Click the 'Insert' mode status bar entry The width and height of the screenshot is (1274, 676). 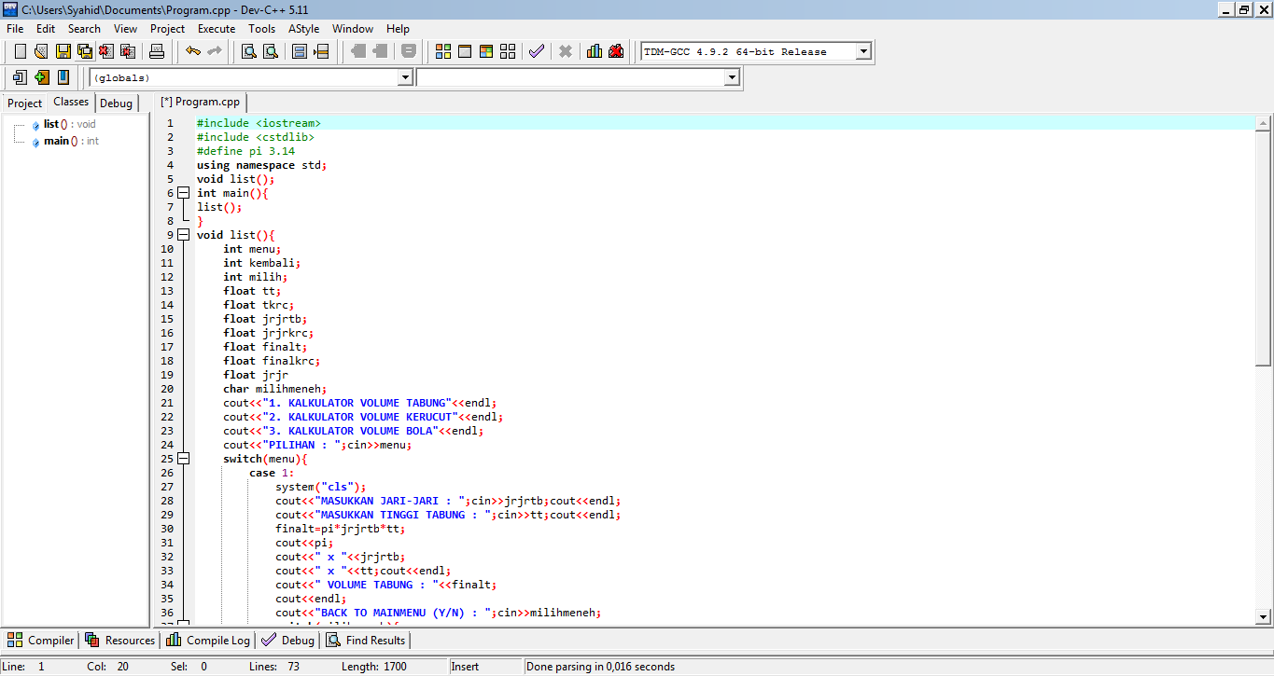click(465, 667)
